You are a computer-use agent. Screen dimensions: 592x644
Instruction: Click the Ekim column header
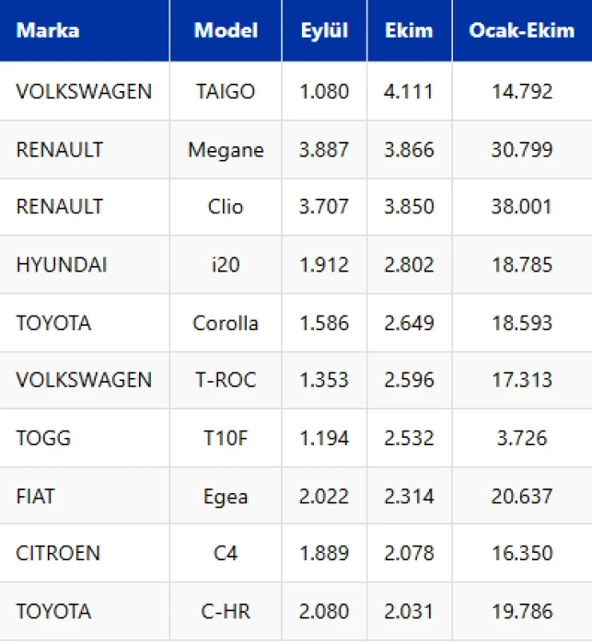pyautogui.click(x=409, y=30)
